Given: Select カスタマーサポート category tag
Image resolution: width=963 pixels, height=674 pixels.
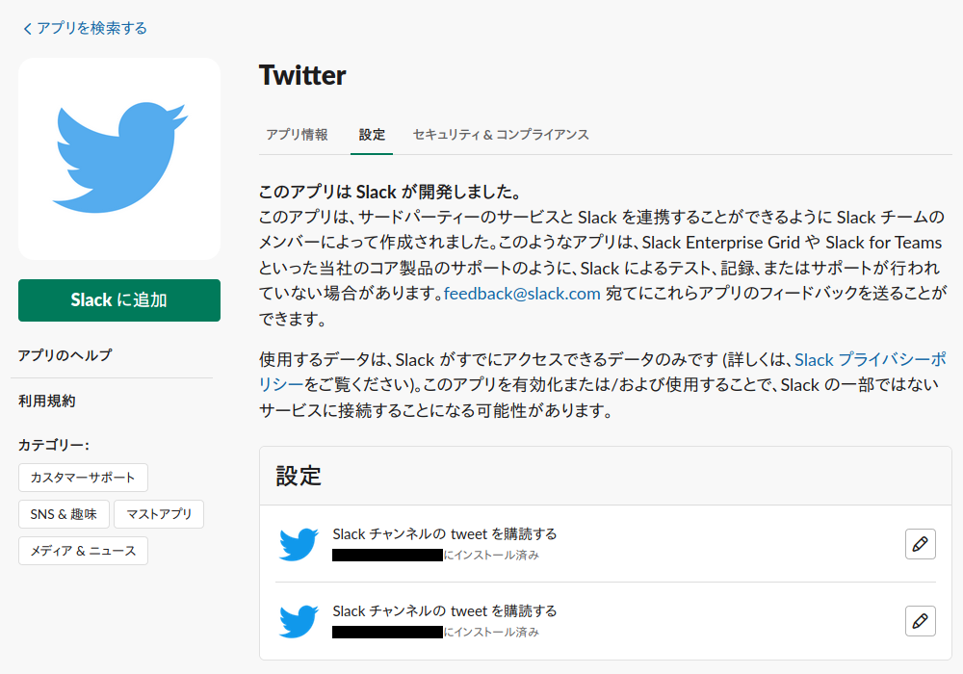Looking at the screenshot, I should [x=83, y=478].
